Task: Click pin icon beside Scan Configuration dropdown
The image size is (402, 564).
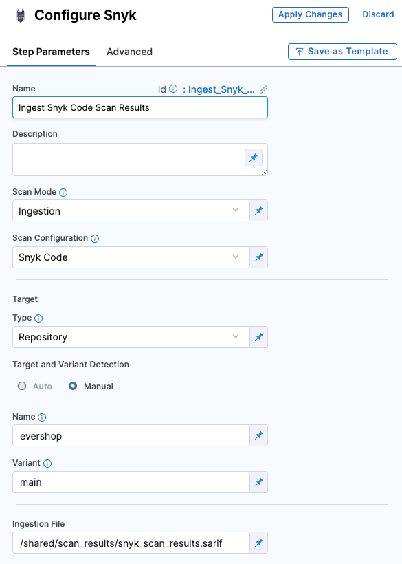Action: (258, 257)
